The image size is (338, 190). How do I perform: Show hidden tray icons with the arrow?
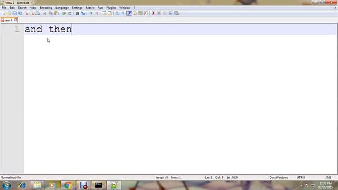(x=301, y=185)
